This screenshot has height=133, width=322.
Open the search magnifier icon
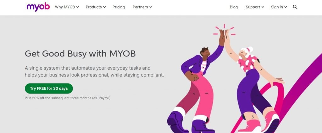click(295, 7)
